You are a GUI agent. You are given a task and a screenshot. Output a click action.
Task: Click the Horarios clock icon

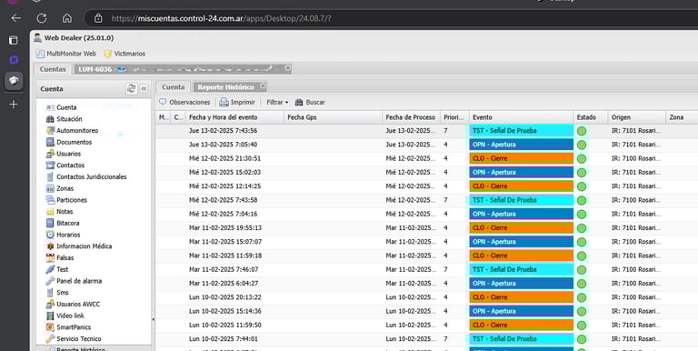pos(50,235)
